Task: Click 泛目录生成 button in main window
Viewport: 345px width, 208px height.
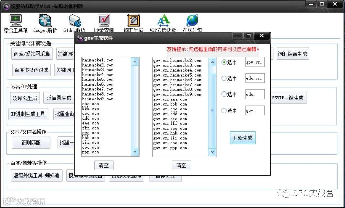Action: click(x=59, y=98)
